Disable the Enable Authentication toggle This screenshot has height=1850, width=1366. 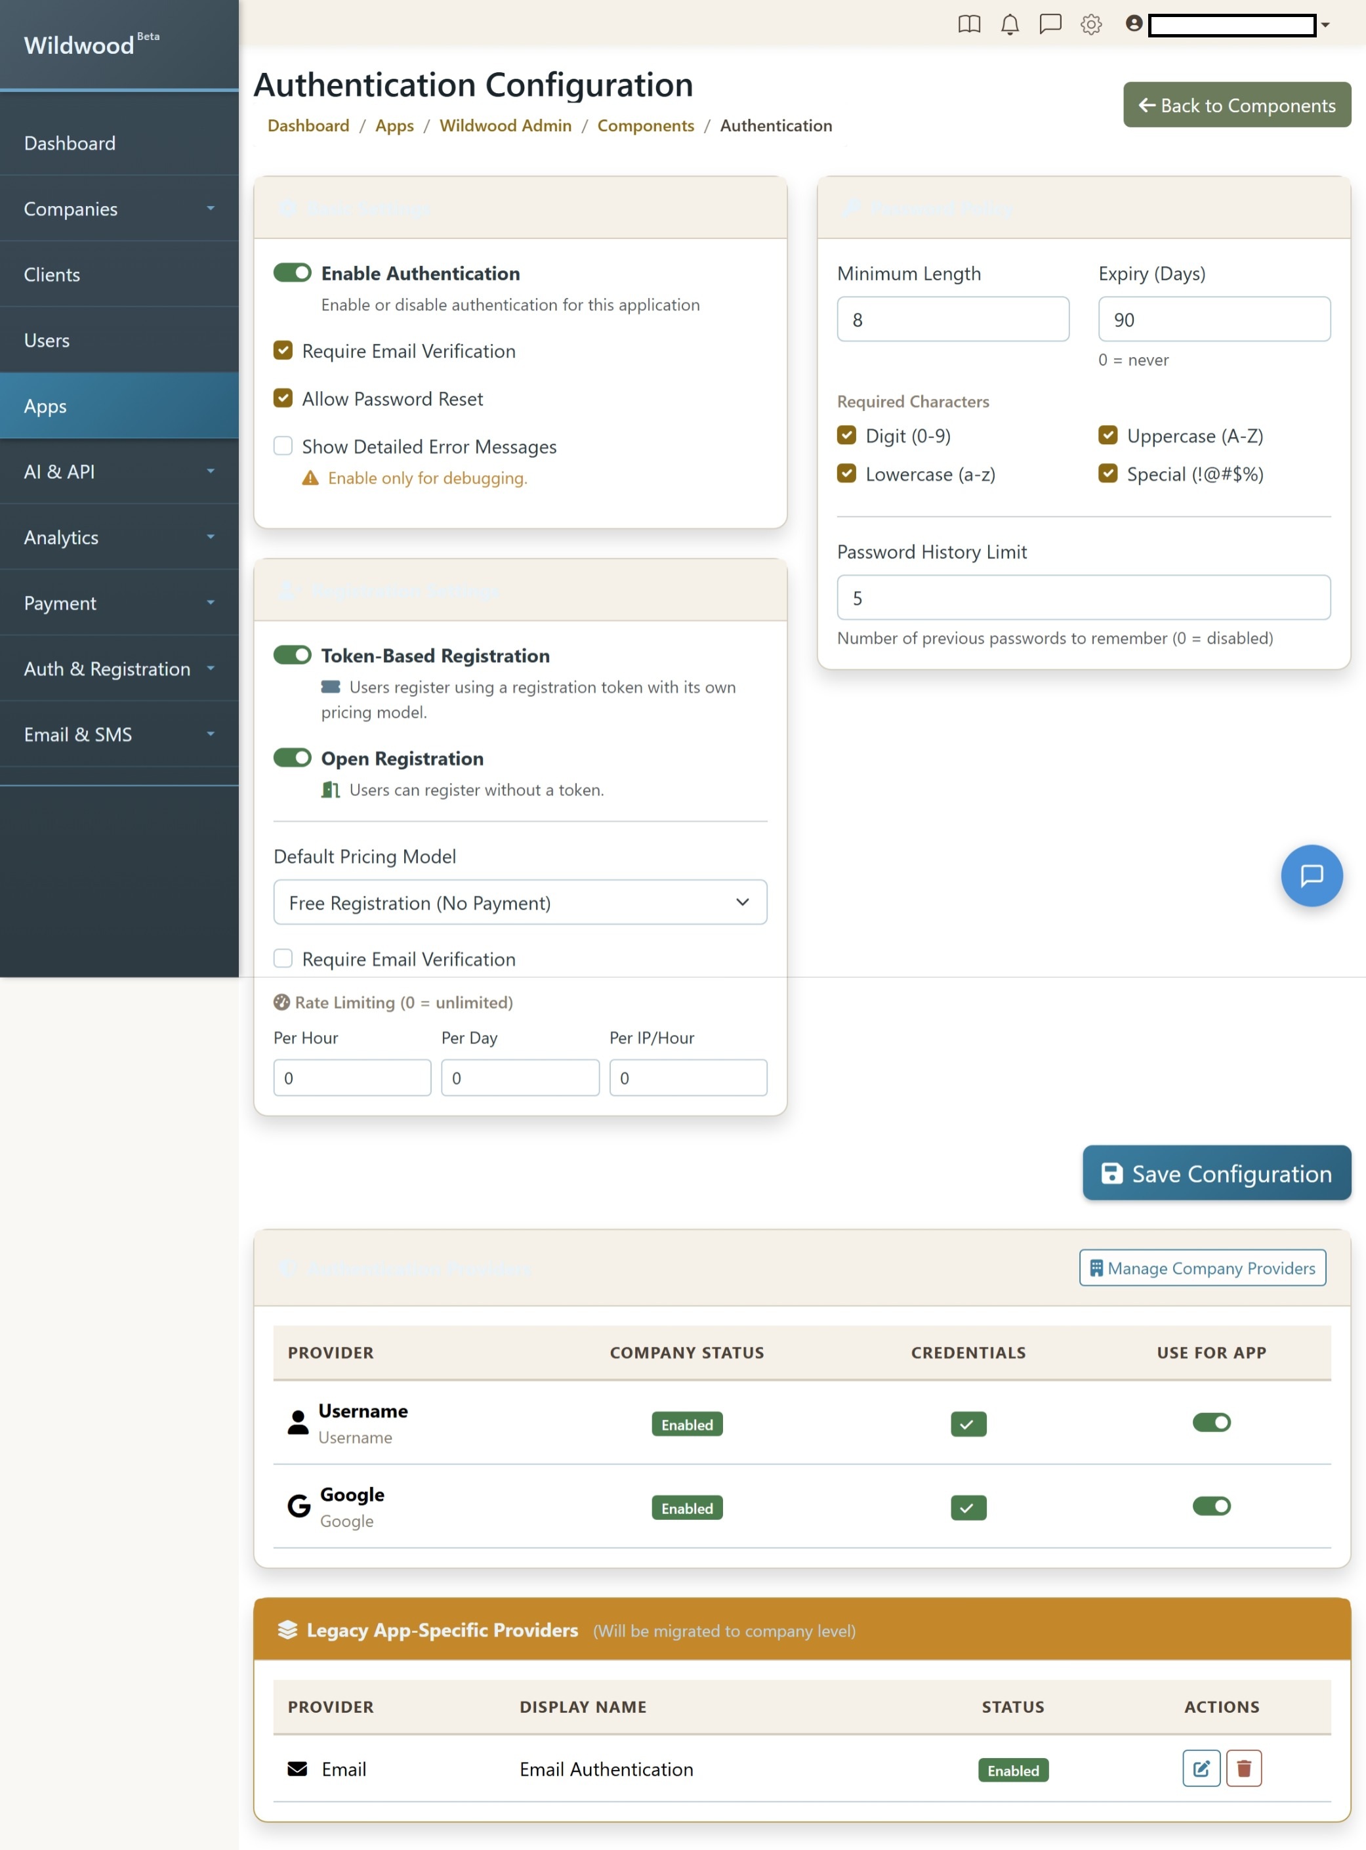coord(291,273)
